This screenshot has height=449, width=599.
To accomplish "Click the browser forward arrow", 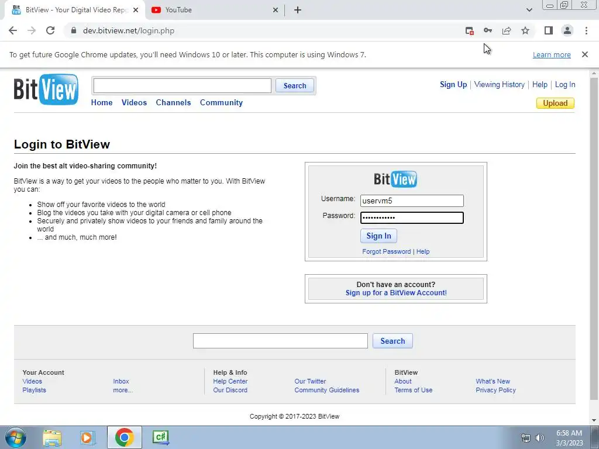I will click(32, 30).
